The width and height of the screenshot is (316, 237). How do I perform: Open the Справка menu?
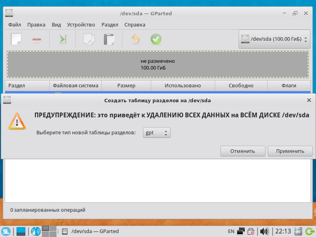coord(135,24)
